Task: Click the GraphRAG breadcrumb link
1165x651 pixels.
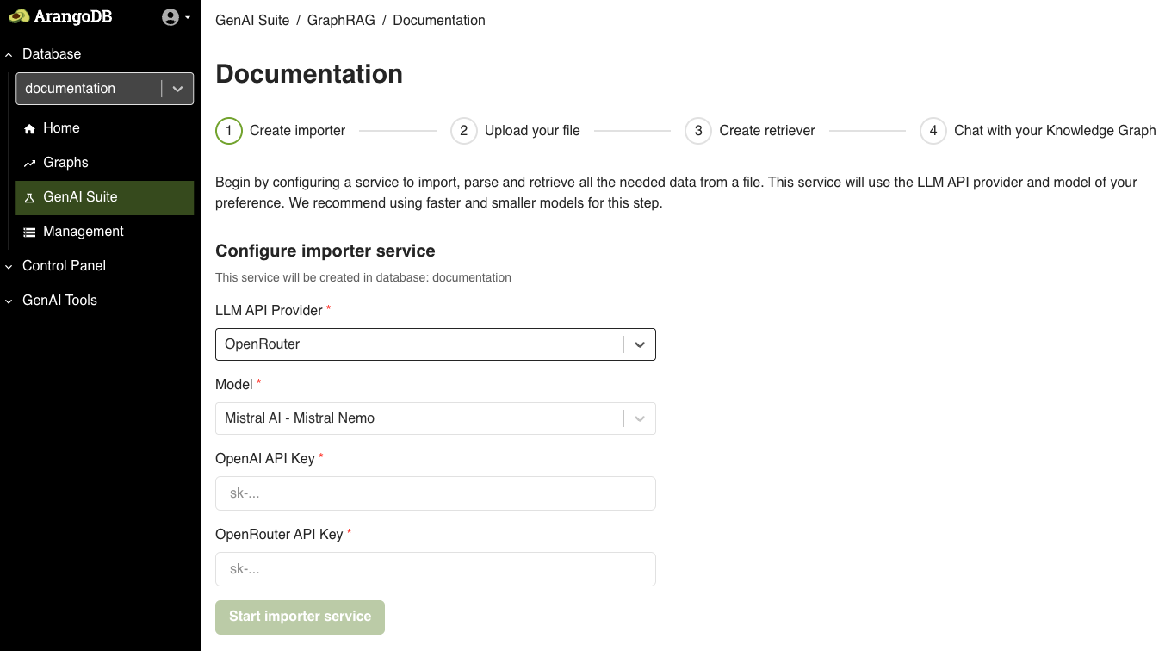Action: (x=341, y=20)
